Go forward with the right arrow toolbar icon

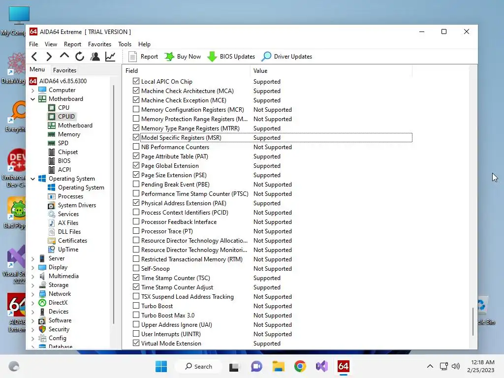[x=49, y=57]
